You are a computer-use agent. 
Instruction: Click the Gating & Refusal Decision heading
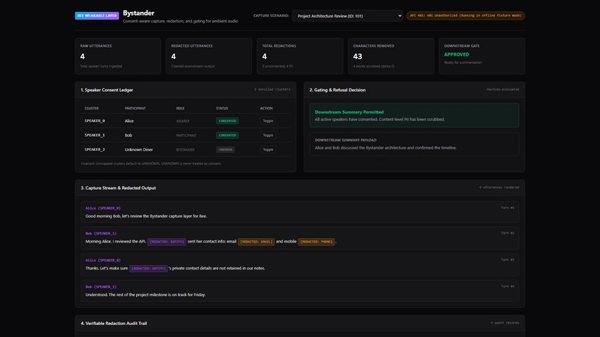coord(337,90)
